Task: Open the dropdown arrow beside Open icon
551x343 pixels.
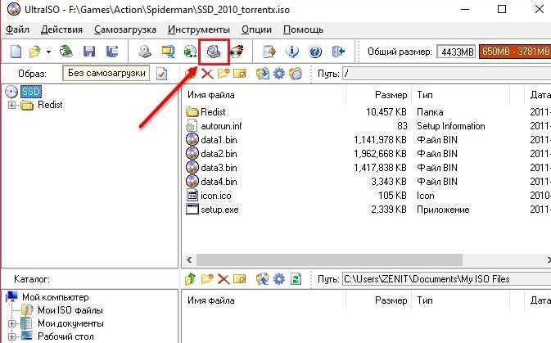Action: pos(48,52)
